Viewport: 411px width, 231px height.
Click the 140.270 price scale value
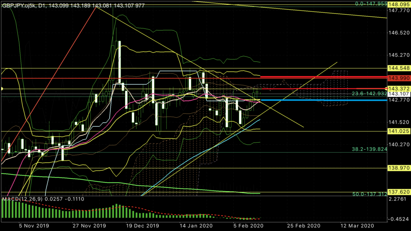pos(399,144)
